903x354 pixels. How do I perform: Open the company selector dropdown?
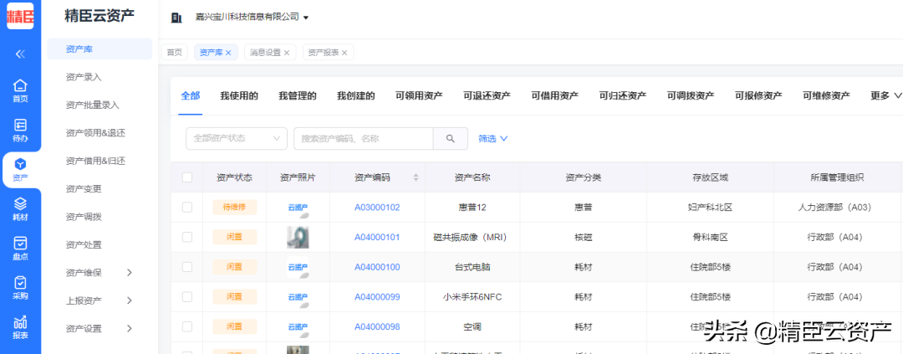pos(253,18)
